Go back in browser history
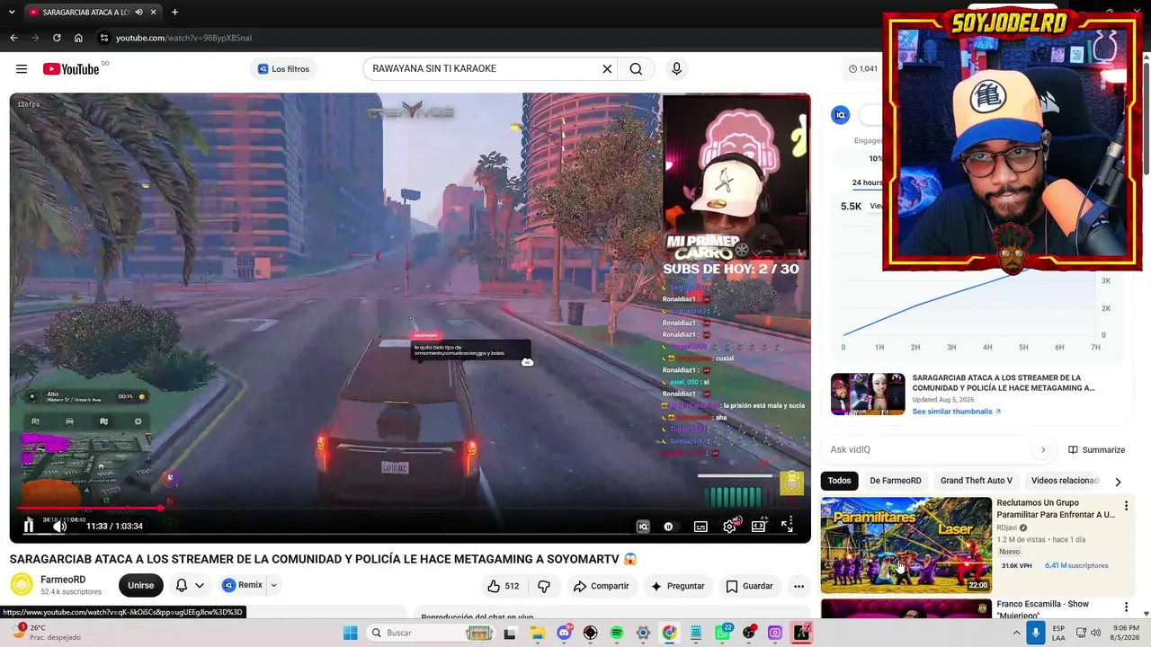1151x647 pixels. [x=13, y=38]
